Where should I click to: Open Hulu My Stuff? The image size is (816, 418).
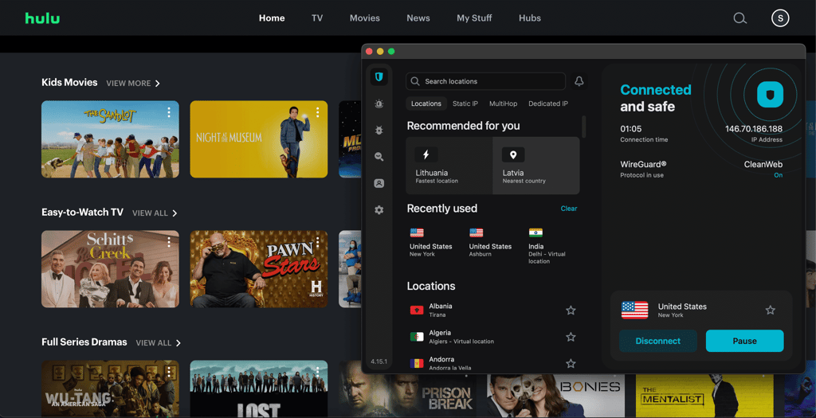point(474,18)
